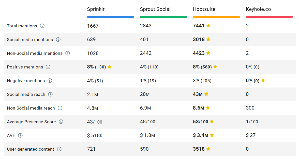Click the User generated content info icon
This screenshot has height=159, width=299.
(59, 149)
